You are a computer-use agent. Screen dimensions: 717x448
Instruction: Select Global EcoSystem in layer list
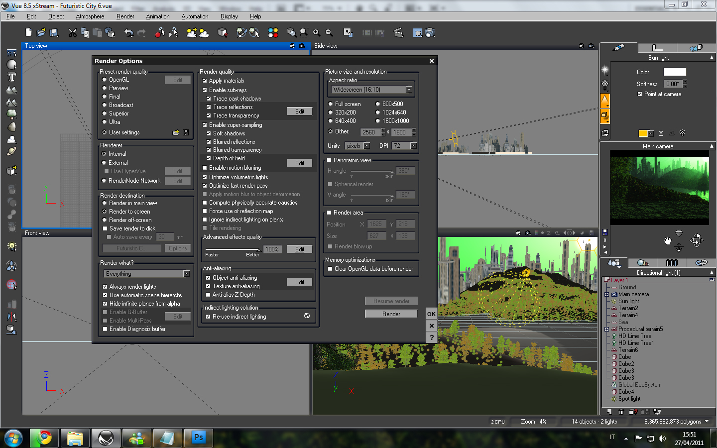pos(640,385)
